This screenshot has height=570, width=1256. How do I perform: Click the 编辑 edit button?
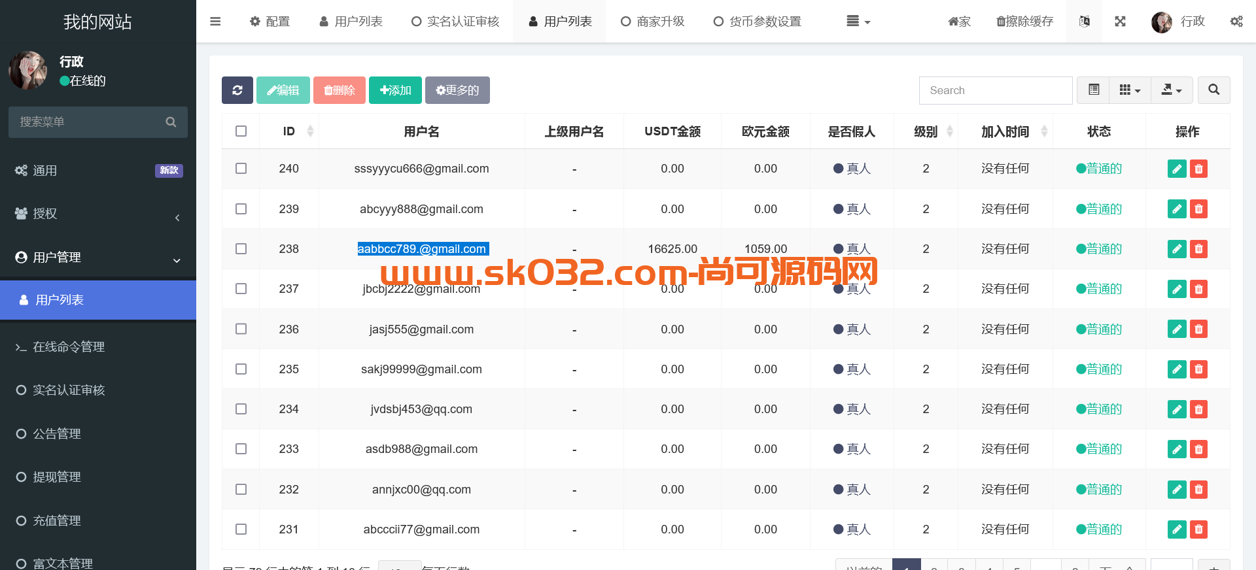[283, 90]
